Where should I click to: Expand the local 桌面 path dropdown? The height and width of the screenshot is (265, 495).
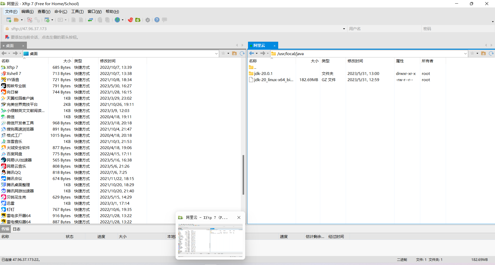coord(216,54)
